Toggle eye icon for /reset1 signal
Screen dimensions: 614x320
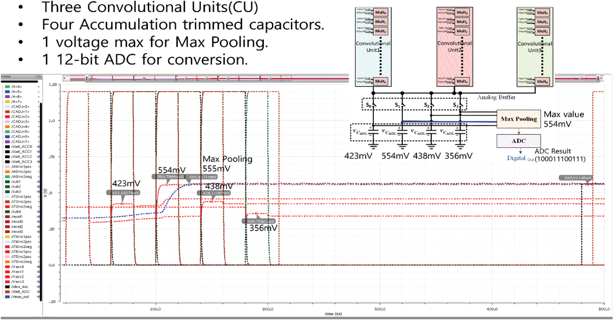click(x=38, y=217)
